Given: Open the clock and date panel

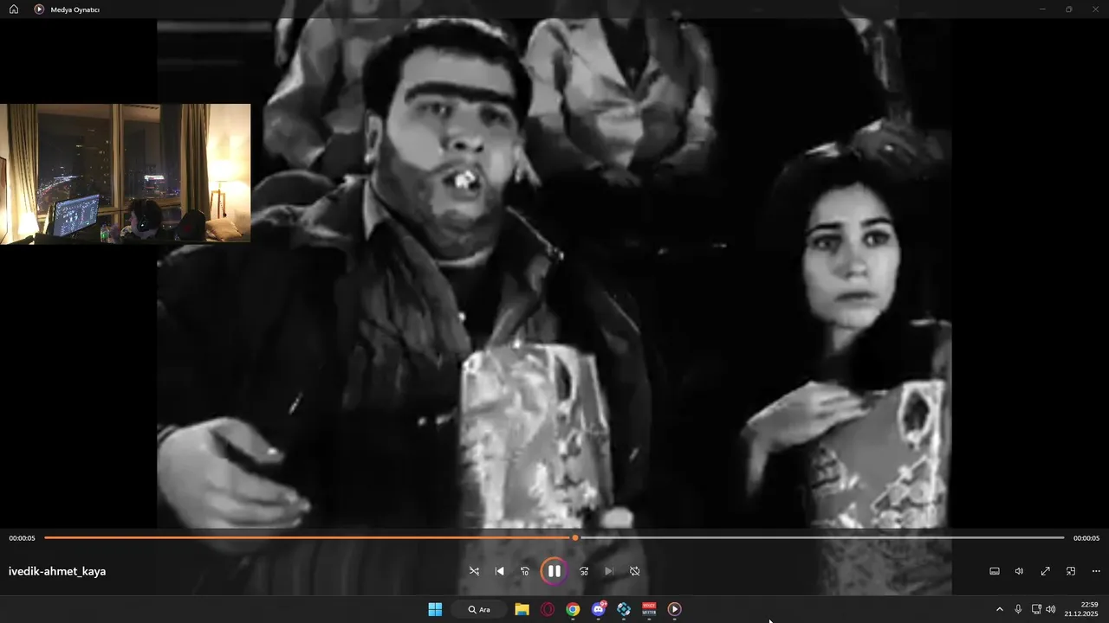Looking at the screenshot, I should point(1082,609).
